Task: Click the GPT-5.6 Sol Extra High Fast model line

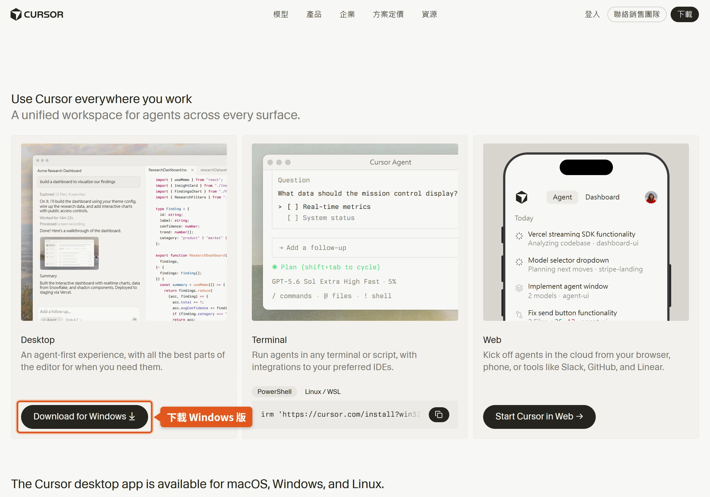Action: [x=334, y=282]
